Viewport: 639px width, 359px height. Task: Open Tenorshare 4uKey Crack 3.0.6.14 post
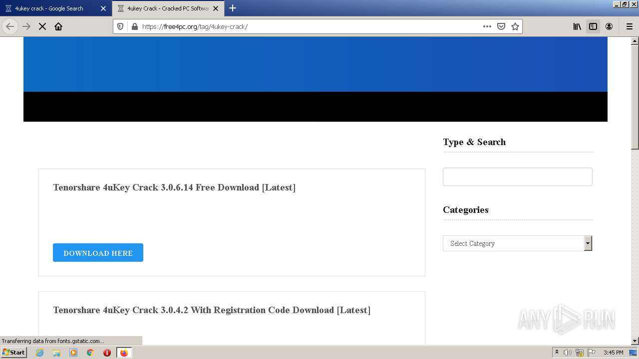(x=174, y=187)
